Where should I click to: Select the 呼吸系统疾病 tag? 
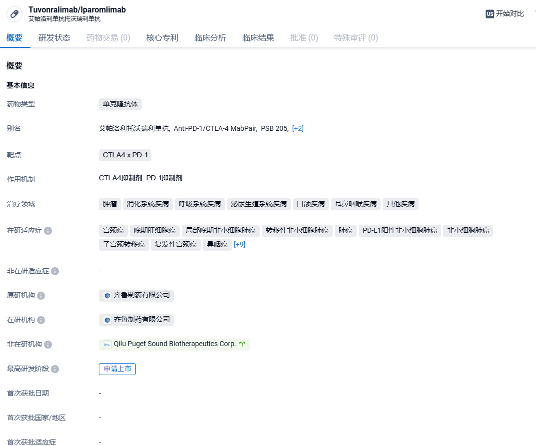click(200, 204)
